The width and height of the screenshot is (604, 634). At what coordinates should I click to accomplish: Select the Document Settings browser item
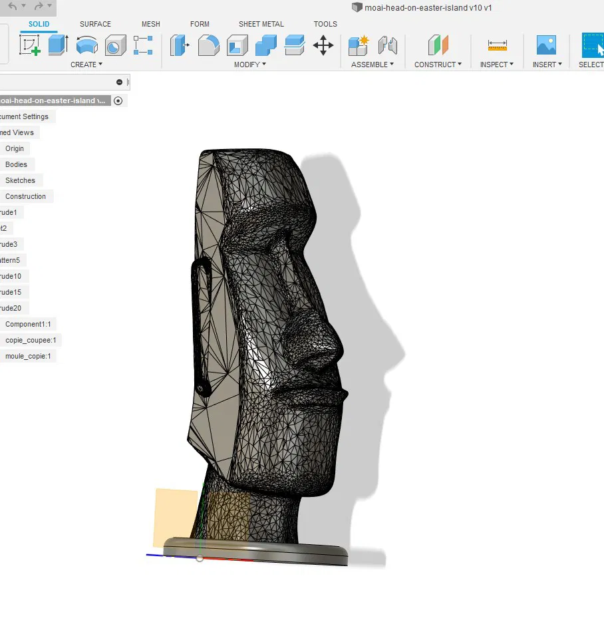[x=24, y=116]
